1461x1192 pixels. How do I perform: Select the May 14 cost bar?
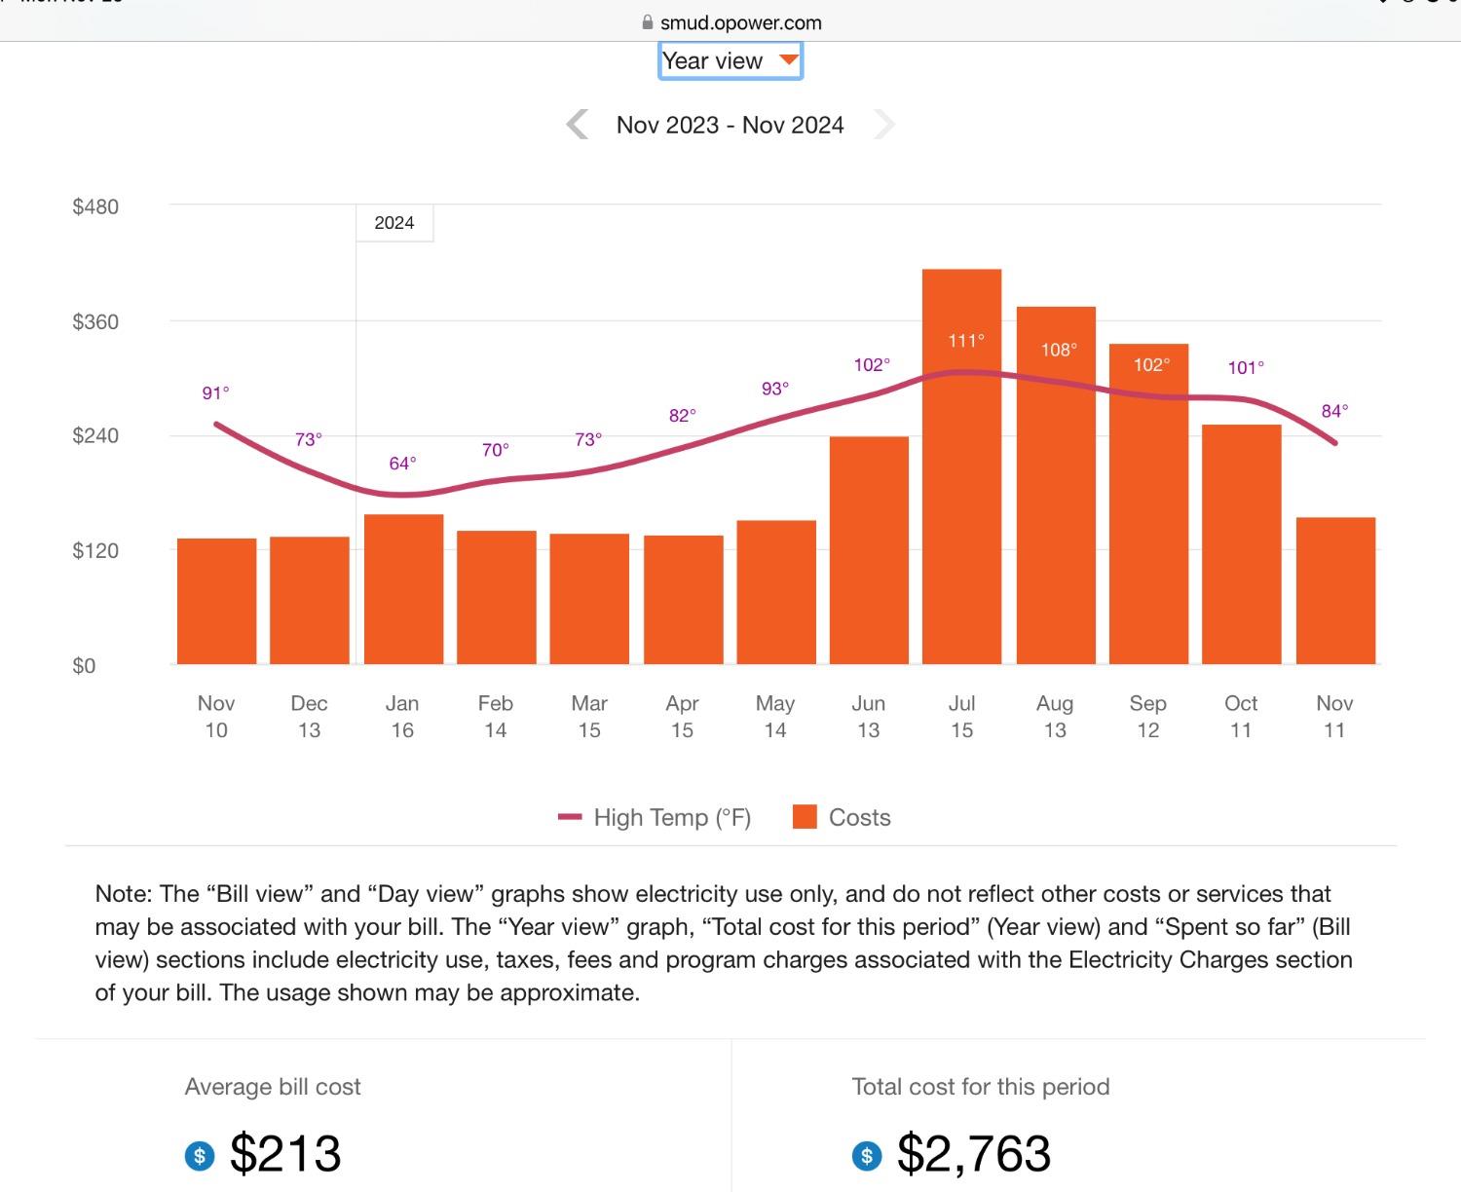[x=776, y=592]
